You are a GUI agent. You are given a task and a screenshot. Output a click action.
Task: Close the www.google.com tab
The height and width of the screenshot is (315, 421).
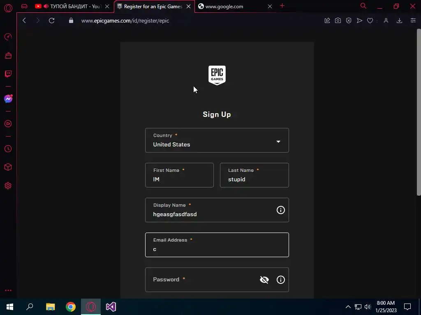270,7
